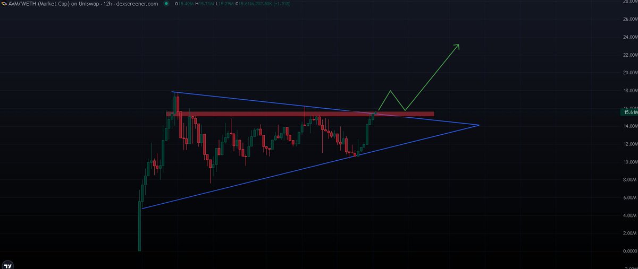638x269 pixels.
Task: Click the 6.00M price axis label
Action: coord(629,198)
